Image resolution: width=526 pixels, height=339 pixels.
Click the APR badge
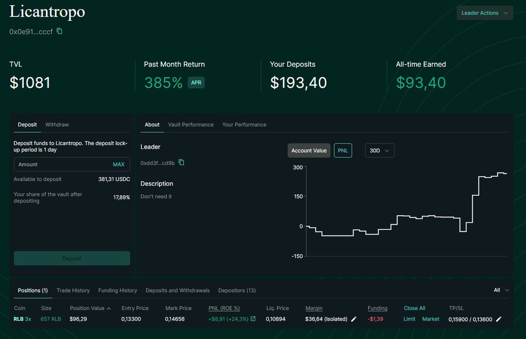coord(196,82)
